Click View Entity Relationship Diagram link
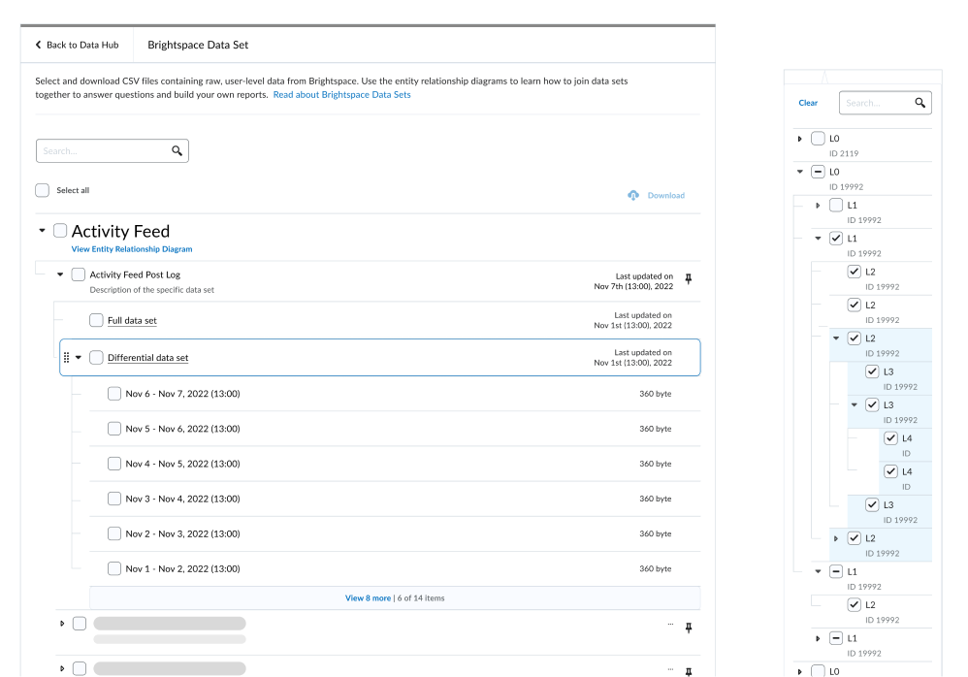968x677 pixels. [132, 249]
